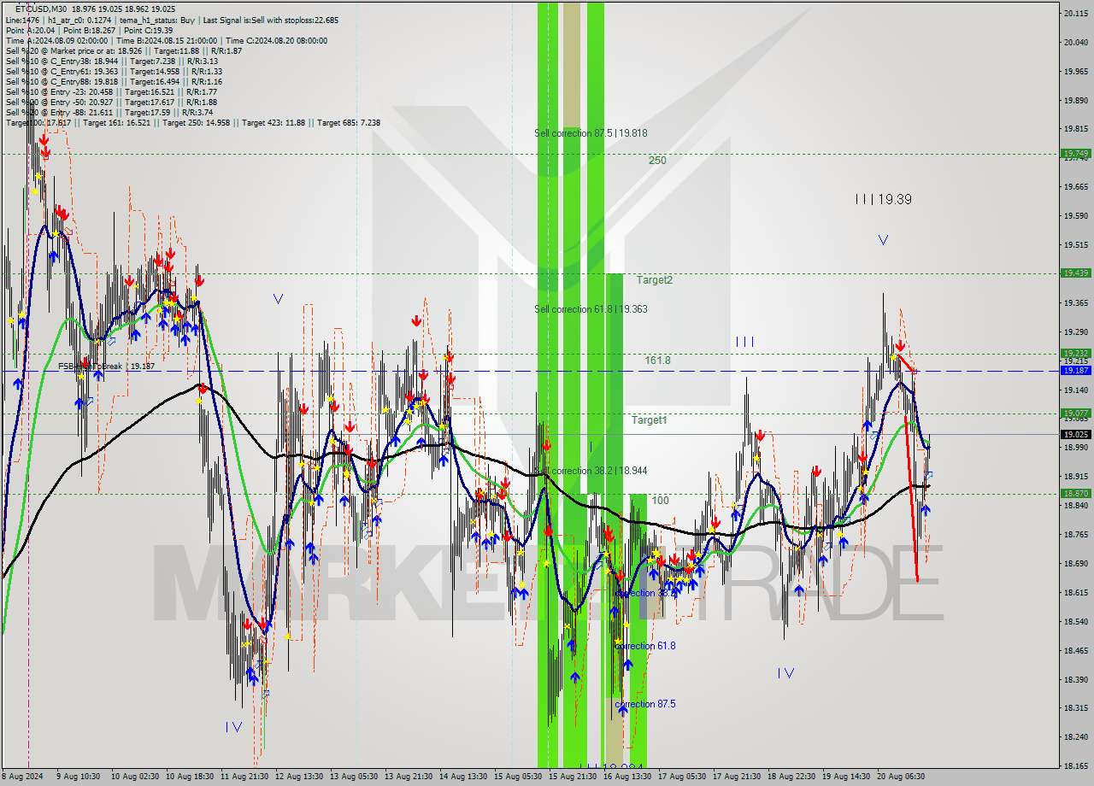This screenshot has width=1094, height=786.
Task: Click the 'Sell correction 87.5 | 19.818' label
Action: click(x=591, y=133)
